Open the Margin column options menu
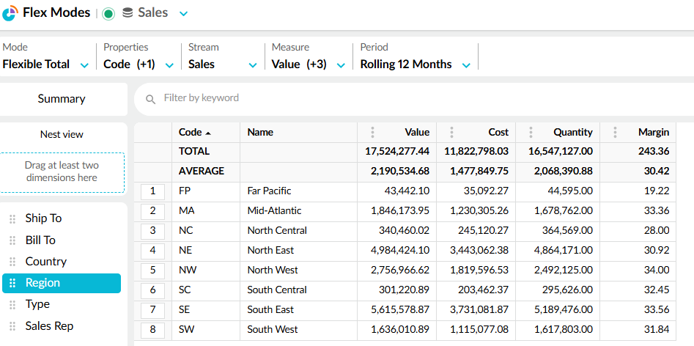The image size is (694, 346). [x=615, y=133]
